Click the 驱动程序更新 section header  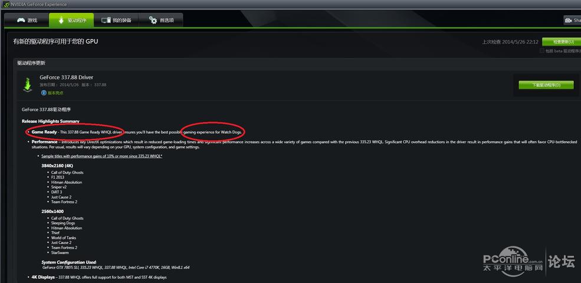31,63
